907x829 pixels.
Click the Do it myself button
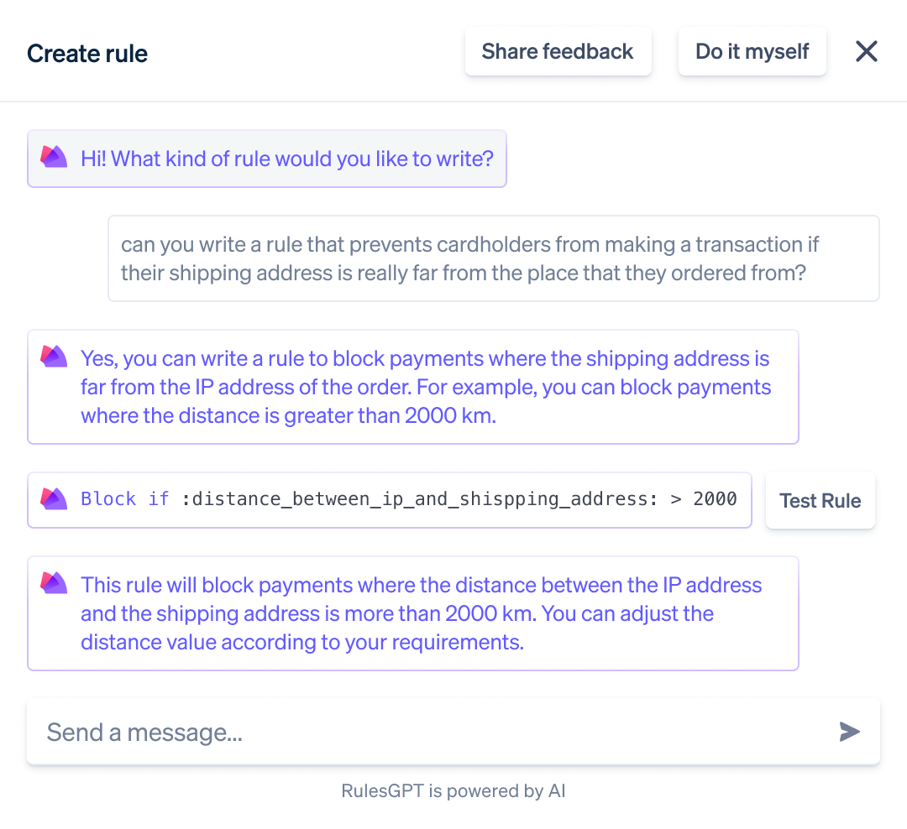coord(752,51)
